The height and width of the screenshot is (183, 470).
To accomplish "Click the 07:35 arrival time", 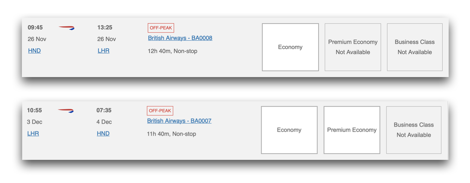I will coord(104,110).
